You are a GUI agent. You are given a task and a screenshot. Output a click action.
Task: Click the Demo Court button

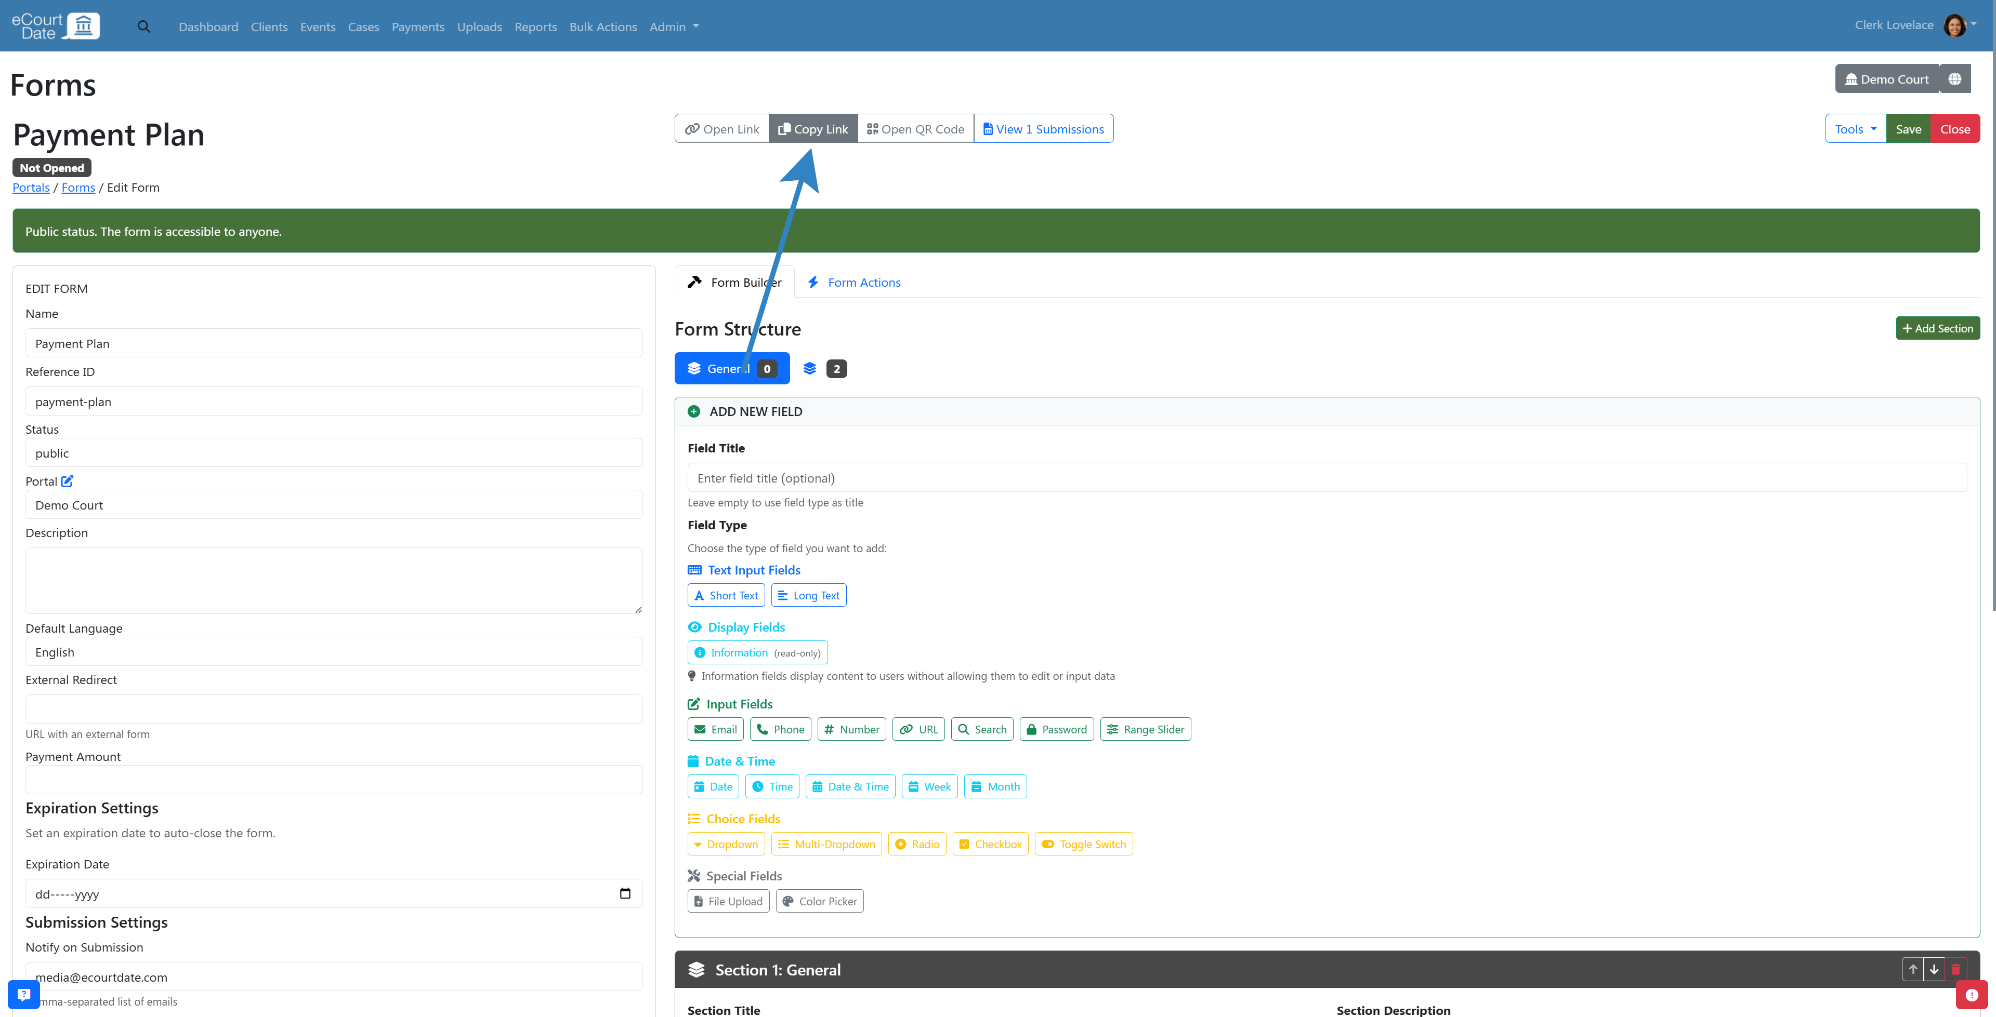point(1887,79)
